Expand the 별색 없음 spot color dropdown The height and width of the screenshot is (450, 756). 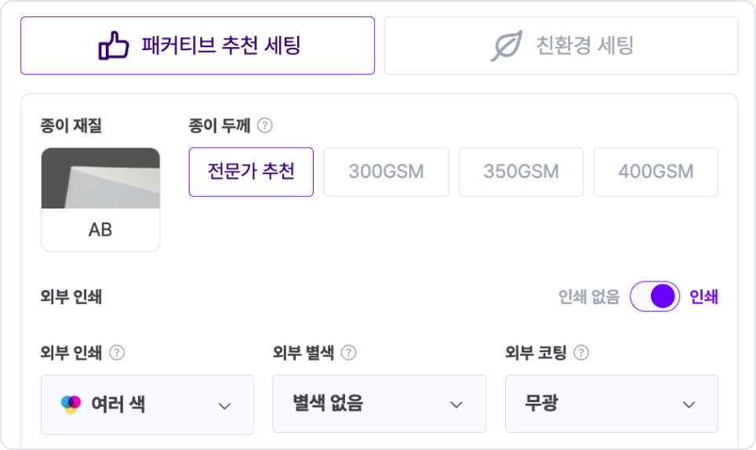point(380,405)
